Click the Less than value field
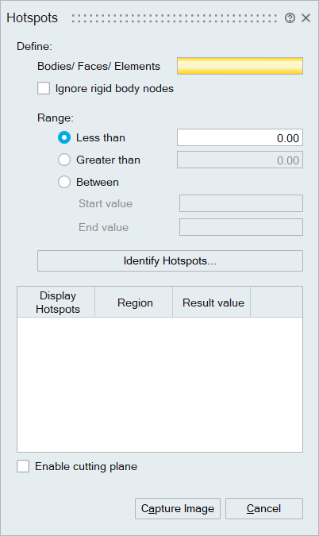The image size is (319, 536). [x=240, y=137]
